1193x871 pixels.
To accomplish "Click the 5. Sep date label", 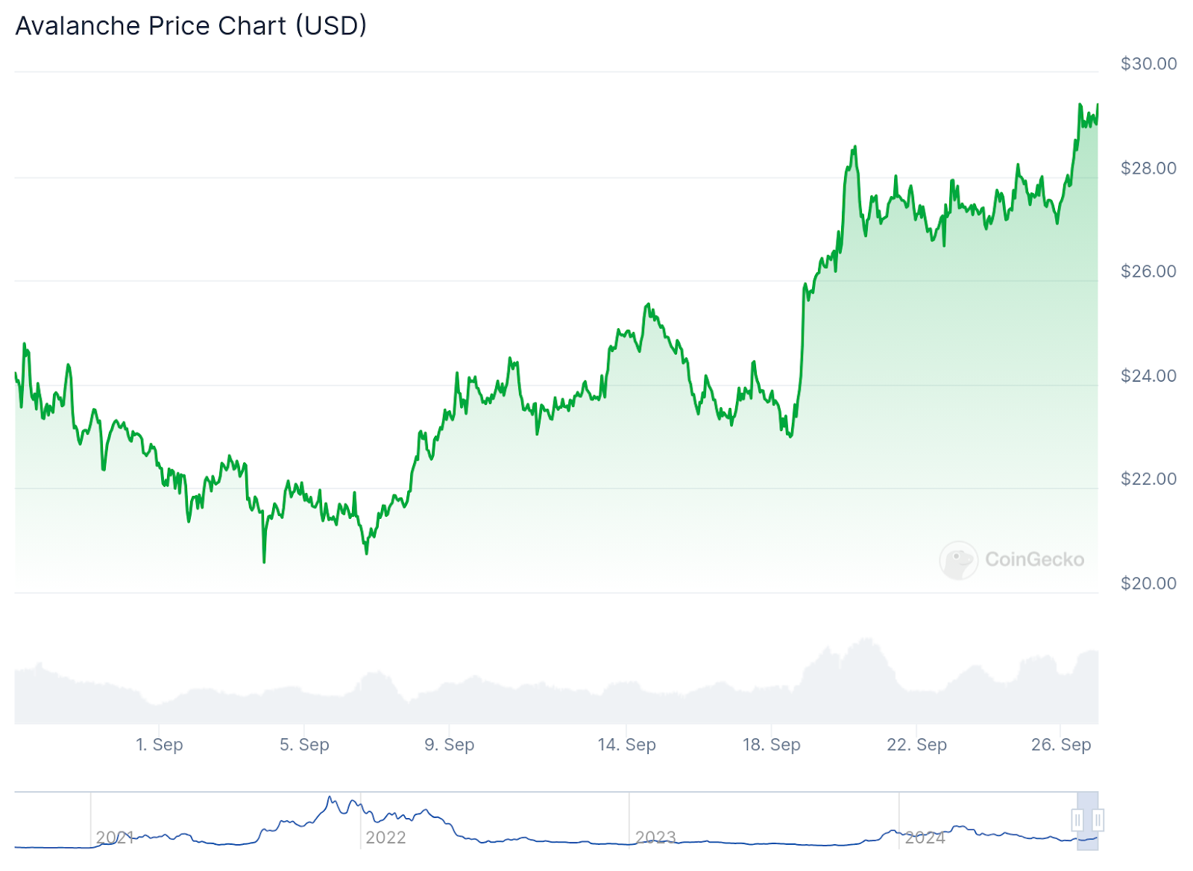I will coord(304,744).
